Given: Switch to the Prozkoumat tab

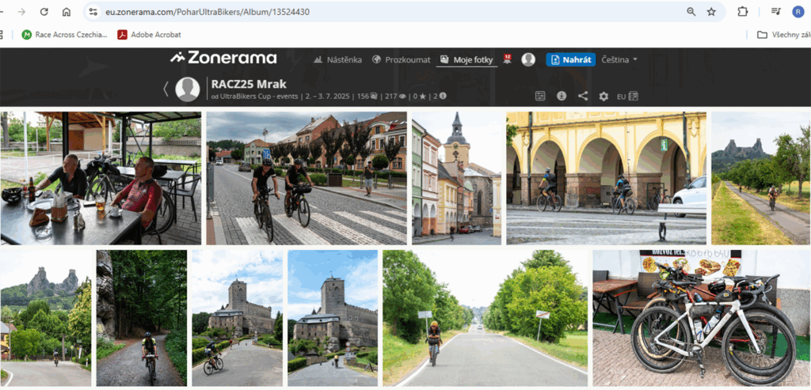Looking at the screenshot, I should pos(402,59).
